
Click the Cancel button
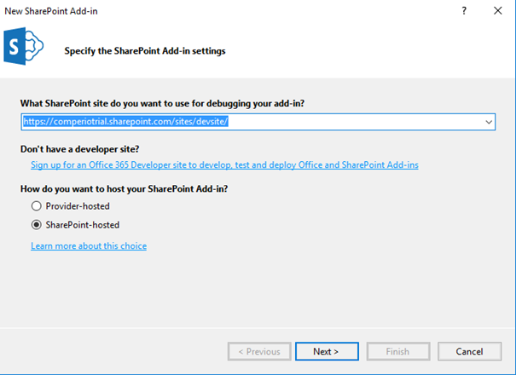pyautogui.click(x=470, y=351)
